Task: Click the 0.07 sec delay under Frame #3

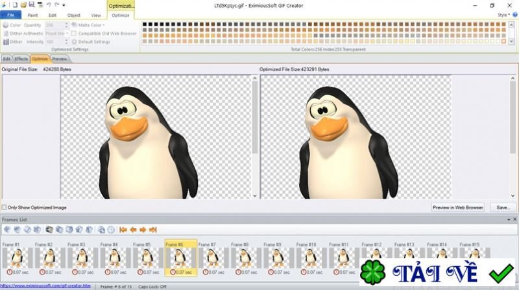Action: click(x=83, y=272)
